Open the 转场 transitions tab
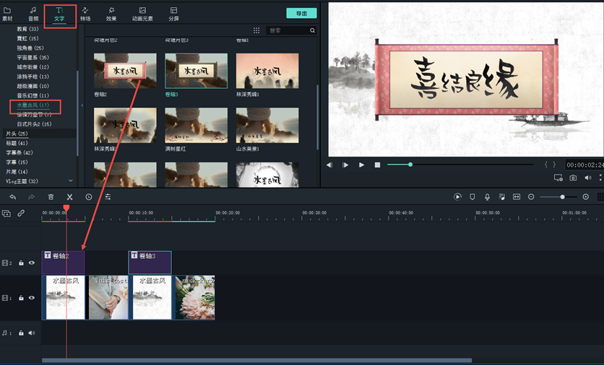Image resolution: width=604 pixels, height=365 pixels. tap(85, 14)
